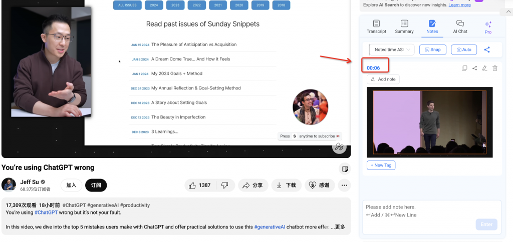The height and width of the screenshot is (242, 513).
Task: Click 'A Story about Setting Goals'
Action: (179, 102)
